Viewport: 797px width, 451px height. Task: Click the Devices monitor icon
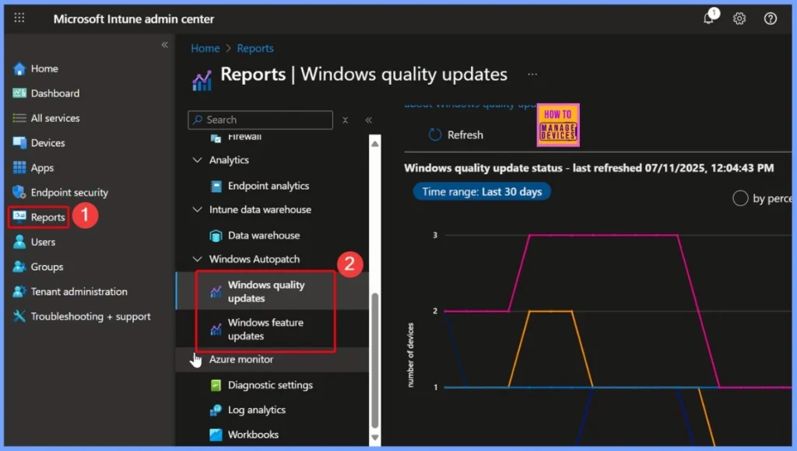tap(19, 143)
